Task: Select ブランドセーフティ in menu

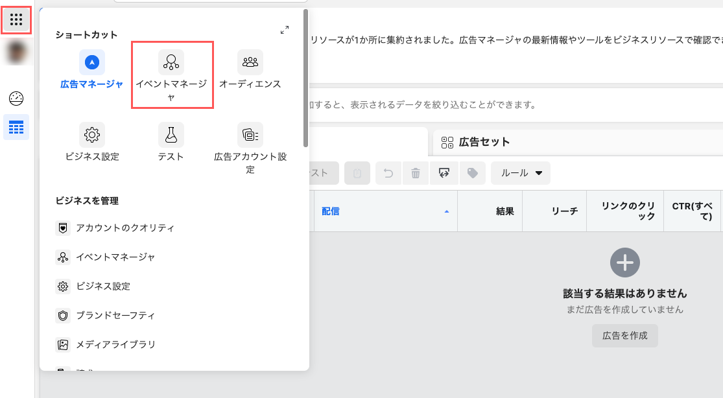Action: click(115, 316)
